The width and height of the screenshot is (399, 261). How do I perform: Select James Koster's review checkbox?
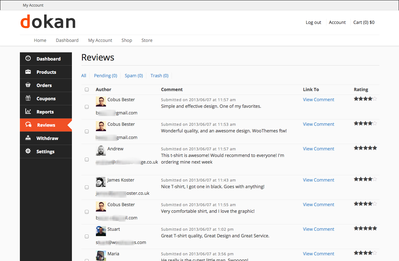pyautogui.click(x=87, y=187)
